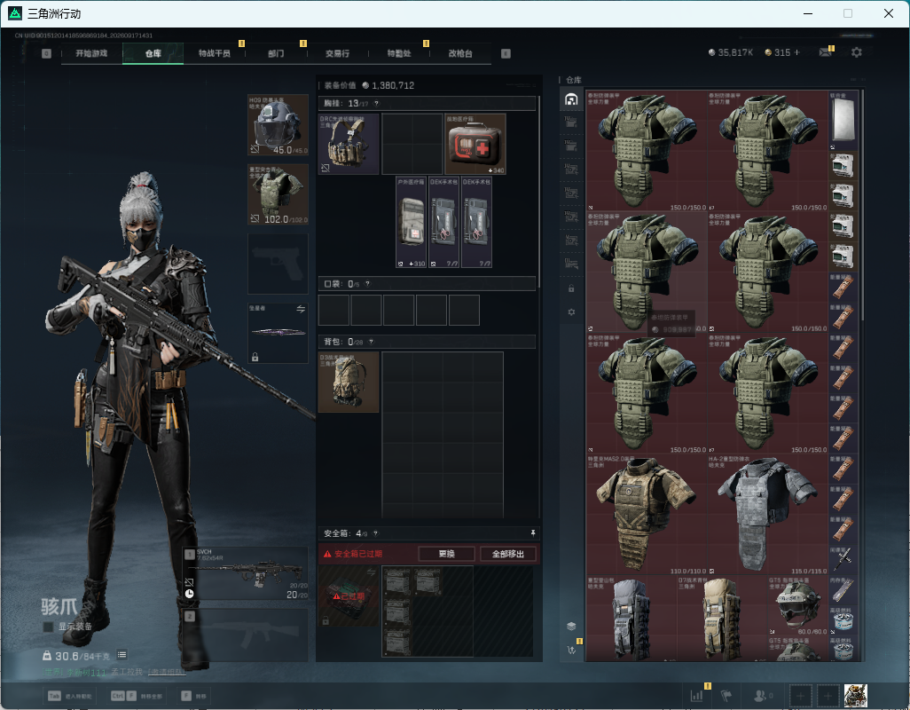
Task: Click the Q key hint left of tabs
Action: 46,53
